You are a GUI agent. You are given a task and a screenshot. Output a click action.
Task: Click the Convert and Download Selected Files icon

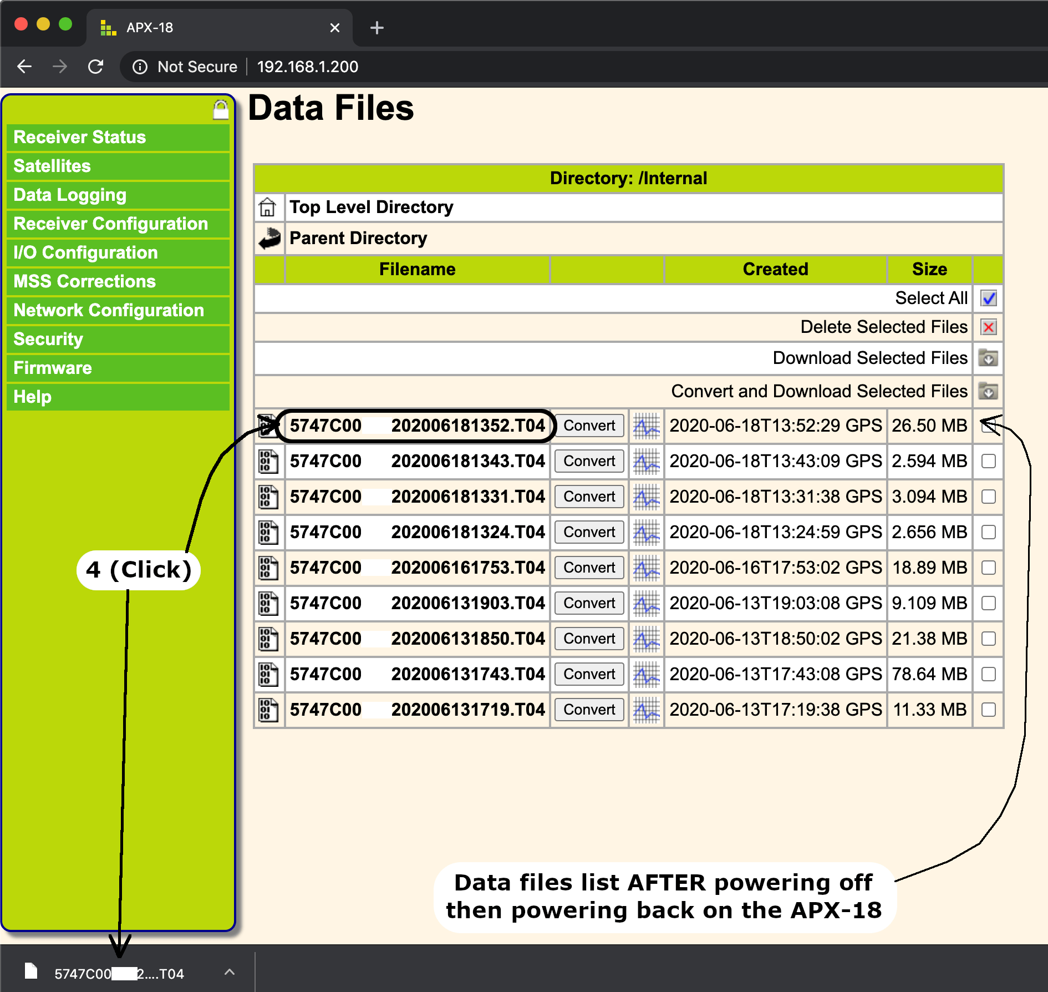click(988, 391)
